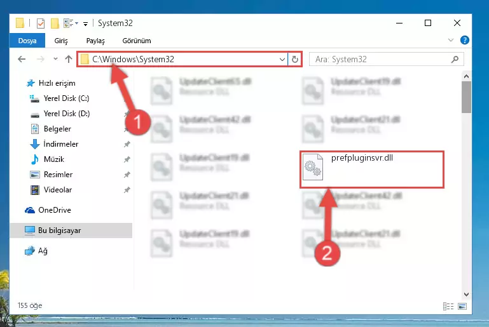This screenshot has height=327, width=489.
Task: Switch to details view layout icon
Action: coord(448,306)
